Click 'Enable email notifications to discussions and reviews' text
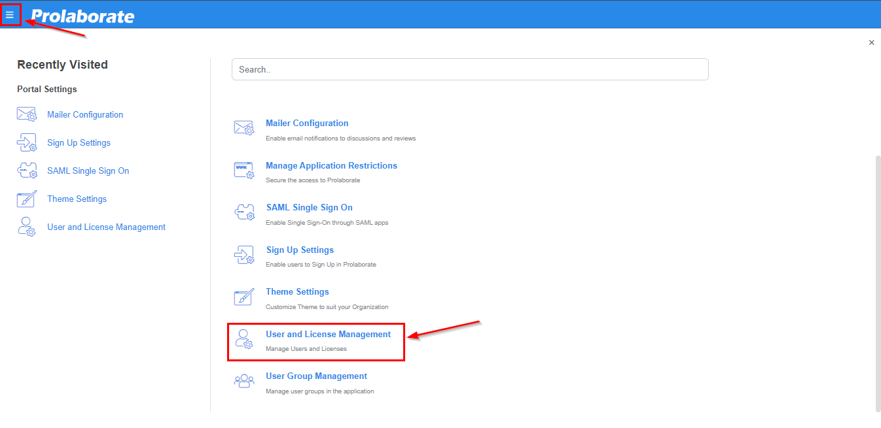 [x=340, y=139]
